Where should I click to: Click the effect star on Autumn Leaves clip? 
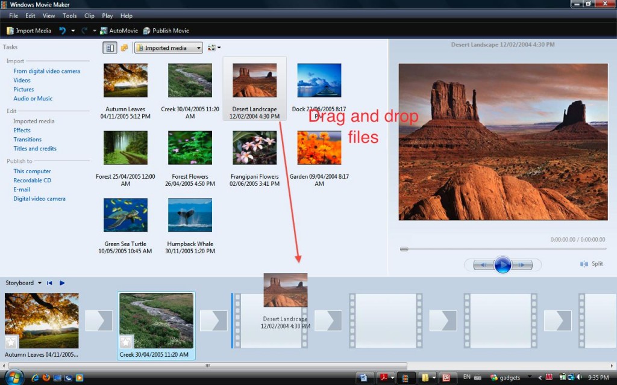click(x=11, y=342)
